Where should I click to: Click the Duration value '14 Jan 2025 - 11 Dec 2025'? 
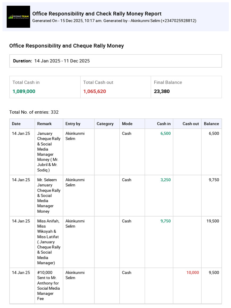(x=62, y=61)
